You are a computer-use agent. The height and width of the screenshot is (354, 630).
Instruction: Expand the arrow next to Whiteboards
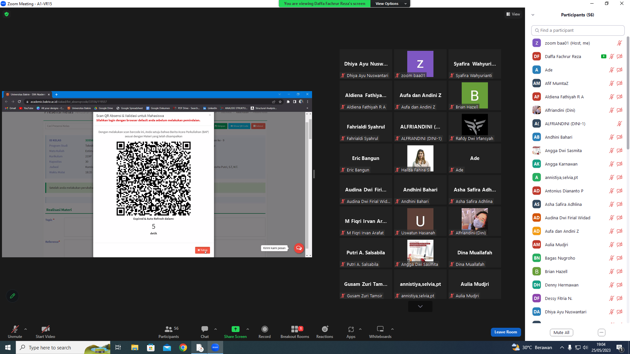(392, 329)
